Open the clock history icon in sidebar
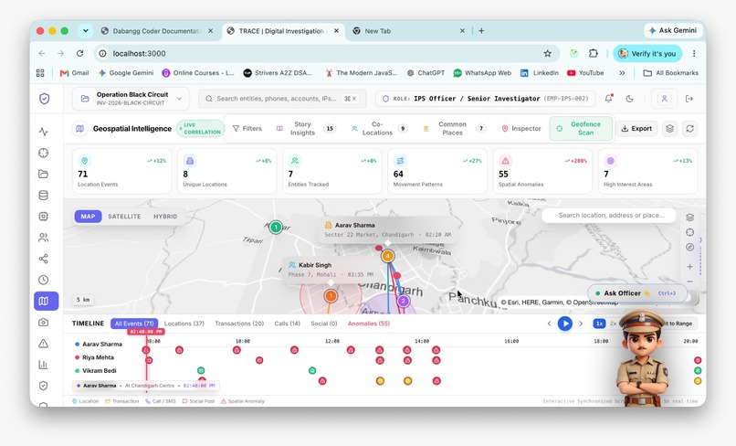This screenshot has height=446, width=736. pos(44,280)
